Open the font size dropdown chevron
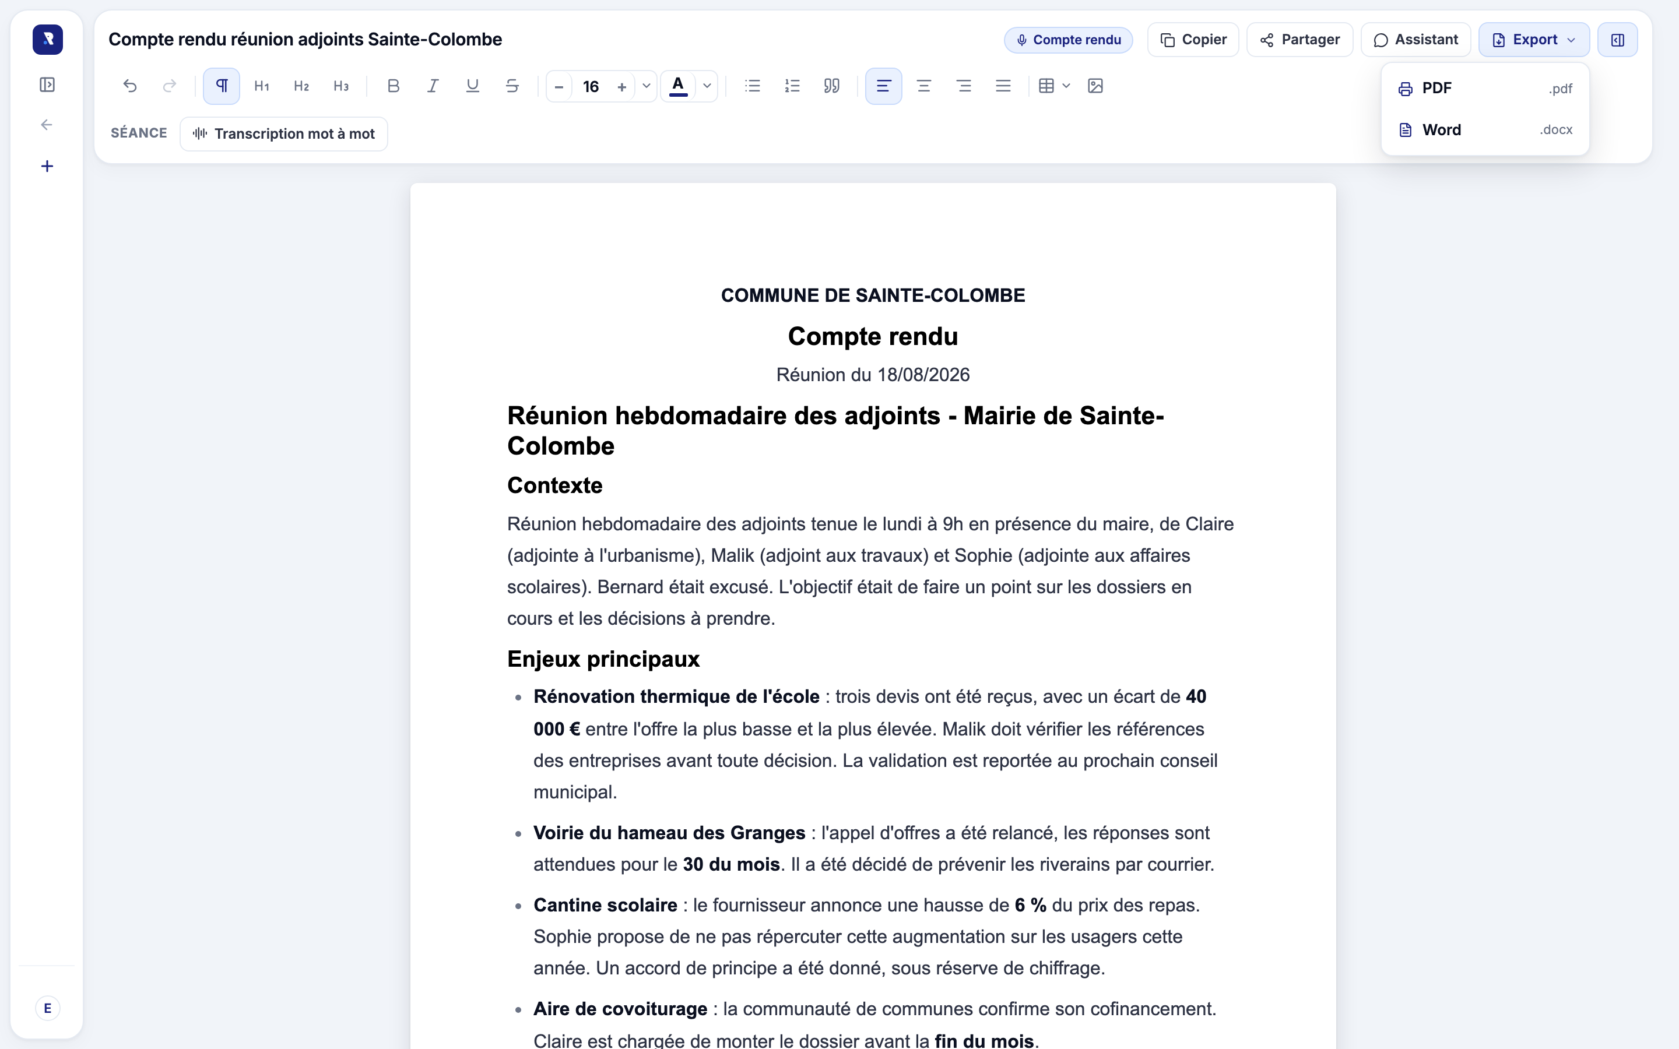Viewport: 1679px width, 1049px height. (646, 86)
